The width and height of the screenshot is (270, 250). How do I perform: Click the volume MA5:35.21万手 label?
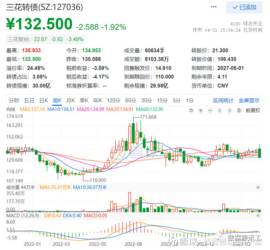pos(55,187)
